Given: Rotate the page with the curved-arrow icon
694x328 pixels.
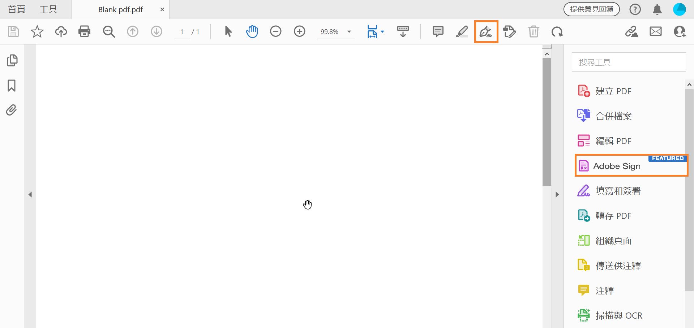Looking at the screenshot, I should 557,32.
